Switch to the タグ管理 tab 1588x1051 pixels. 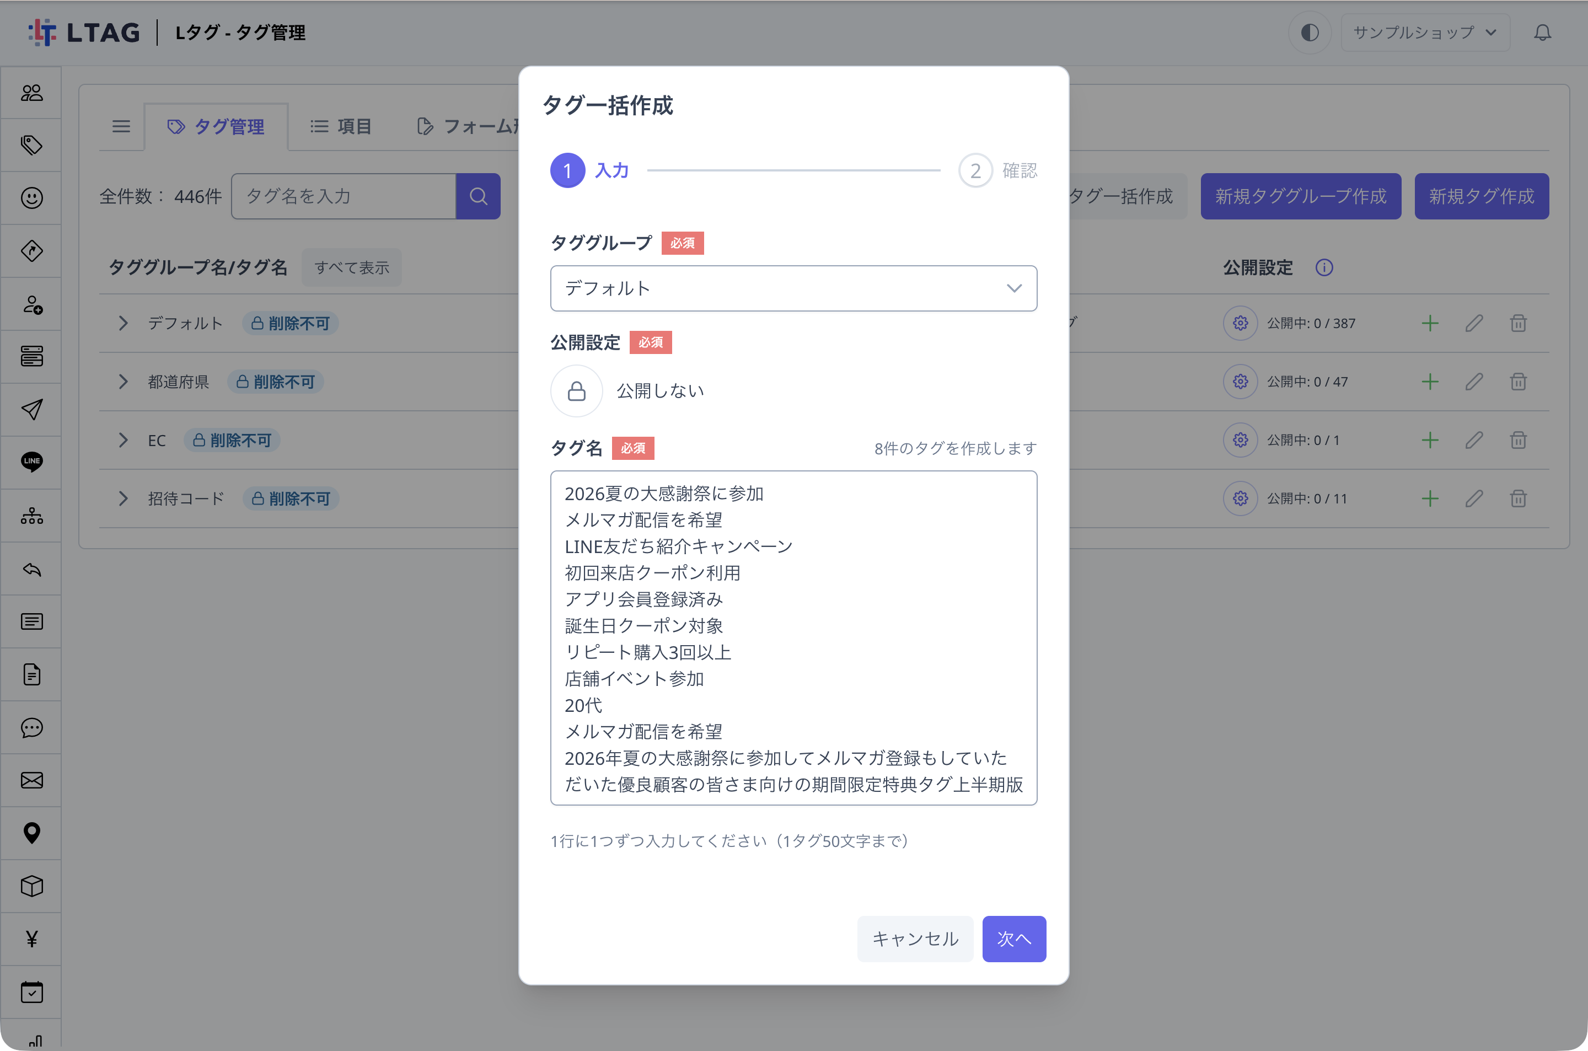pos(216,127)
